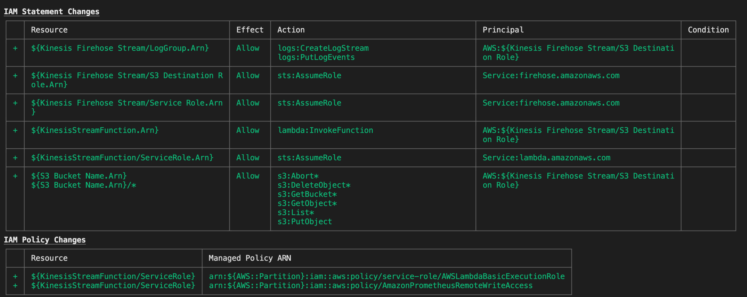Select the Condition column header
747x297 pixels.
tap(708, 30)
